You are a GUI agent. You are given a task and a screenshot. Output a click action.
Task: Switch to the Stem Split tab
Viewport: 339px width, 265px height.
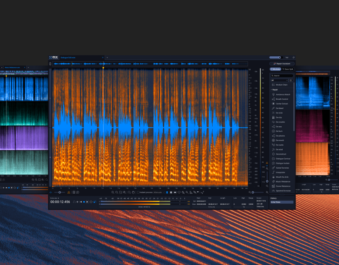[288, 69]
